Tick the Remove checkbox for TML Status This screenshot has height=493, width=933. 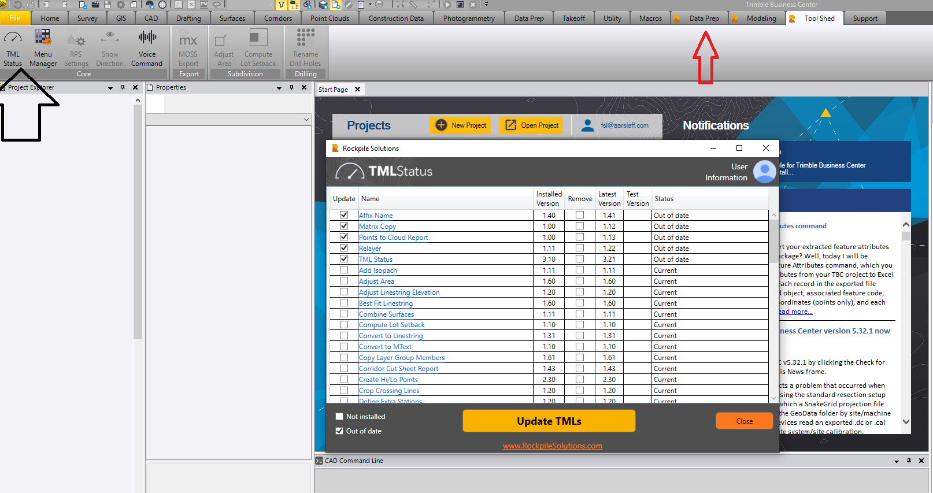coord(580,259)
